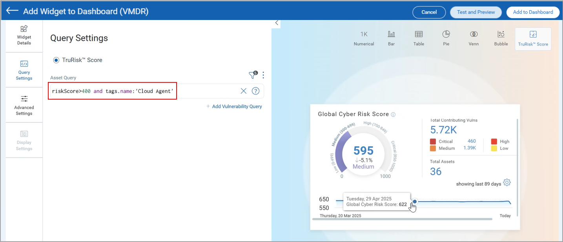Open the gear settings for days shown
563x242 pixels.
507,183
